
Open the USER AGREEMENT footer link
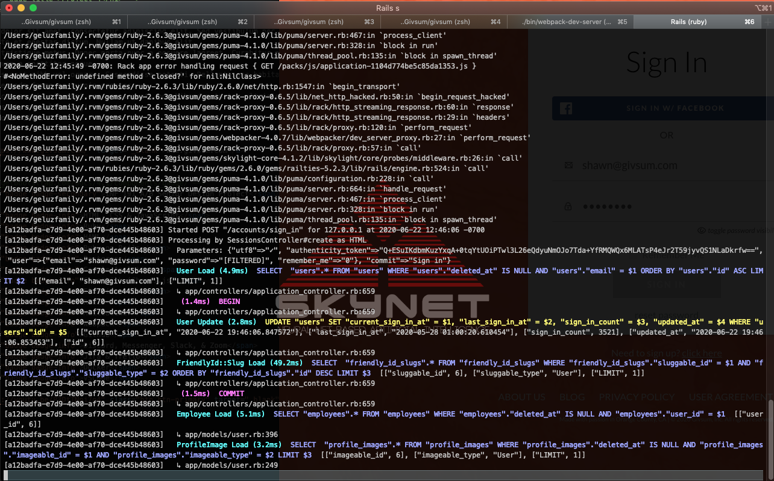click(x=731, y=397)
